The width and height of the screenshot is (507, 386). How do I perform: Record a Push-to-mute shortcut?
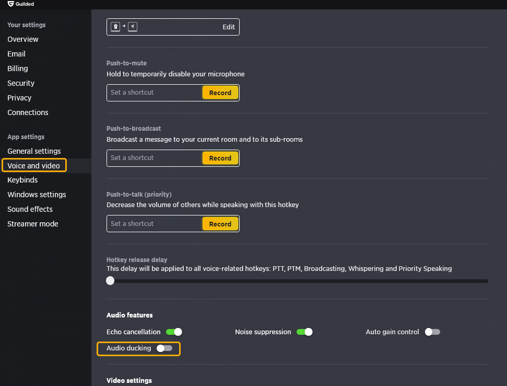(x=220, y=93)
